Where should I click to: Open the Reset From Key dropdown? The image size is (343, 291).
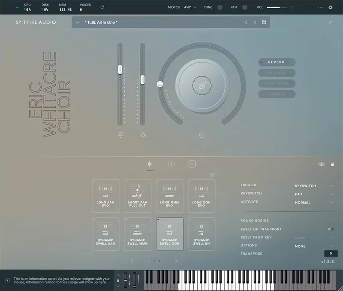(x=314, y=238)
